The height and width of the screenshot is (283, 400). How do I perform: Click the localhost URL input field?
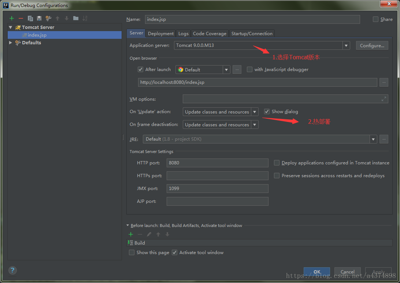[258, 82]
